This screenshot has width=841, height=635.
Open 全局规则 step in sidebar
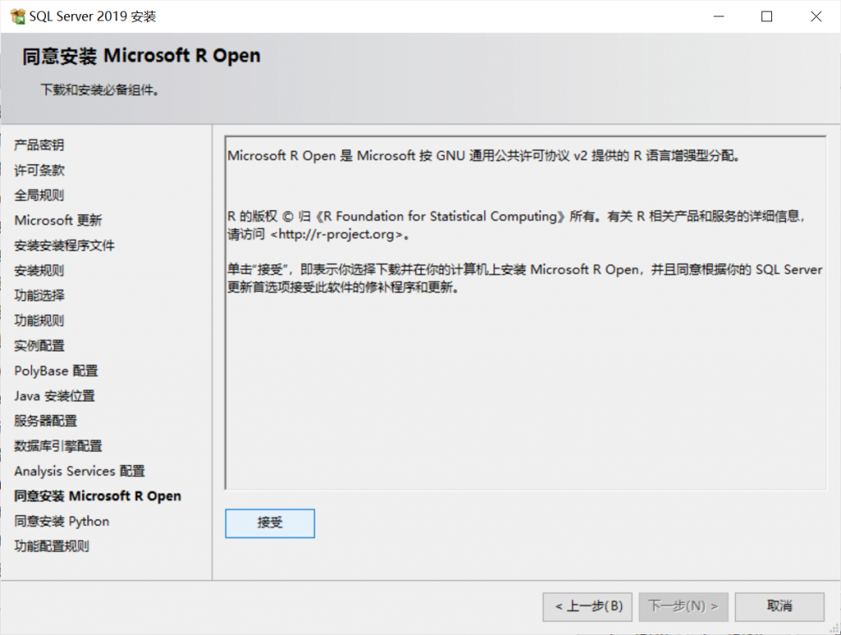point(39,196)
